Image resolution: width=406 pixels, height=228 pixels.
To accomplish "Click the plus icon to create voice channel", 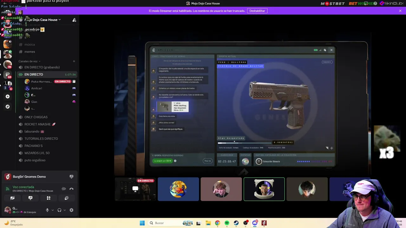I will [x=74, y=61].
